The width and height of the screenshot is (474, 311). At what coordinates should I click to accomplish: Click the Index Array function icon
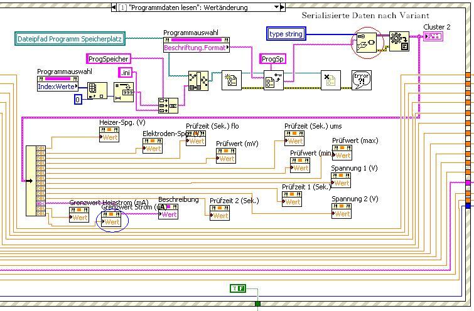click(x=97, y=90)
